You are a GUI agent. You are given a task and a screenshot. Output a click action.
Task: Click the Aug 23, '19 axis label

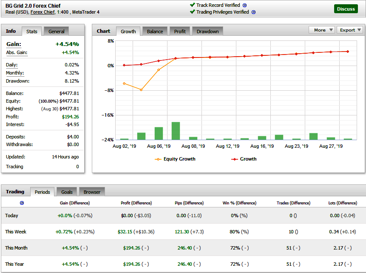coord(296,146)
